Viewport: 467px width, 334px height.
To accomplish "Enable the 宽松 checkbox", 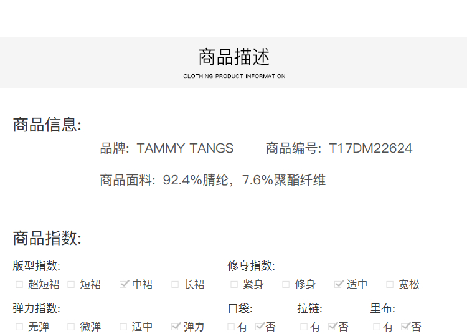I will click(390, 285).
